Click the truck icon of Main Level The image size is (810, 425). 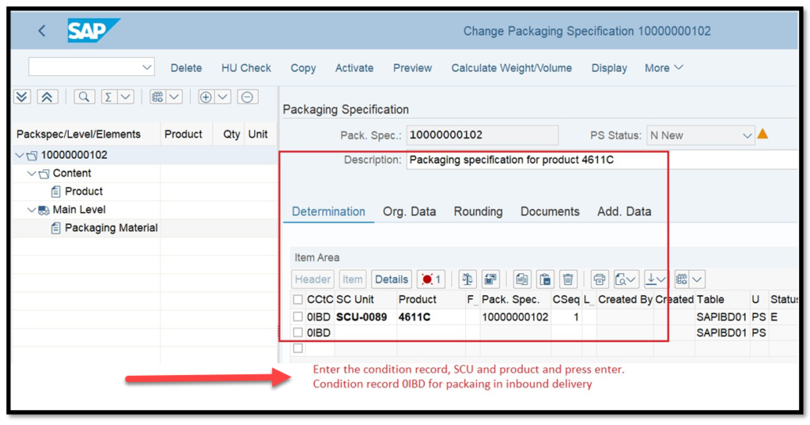point(44,210)
